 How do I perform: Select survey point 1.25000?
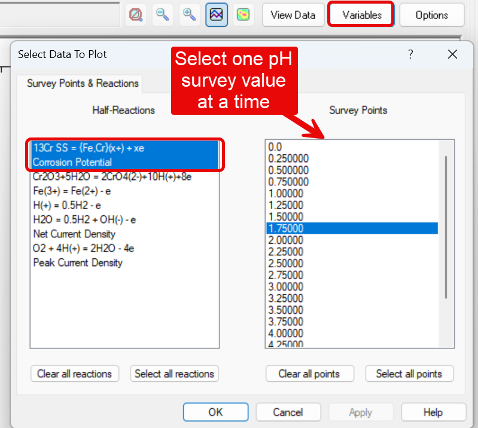coord(352,205)
